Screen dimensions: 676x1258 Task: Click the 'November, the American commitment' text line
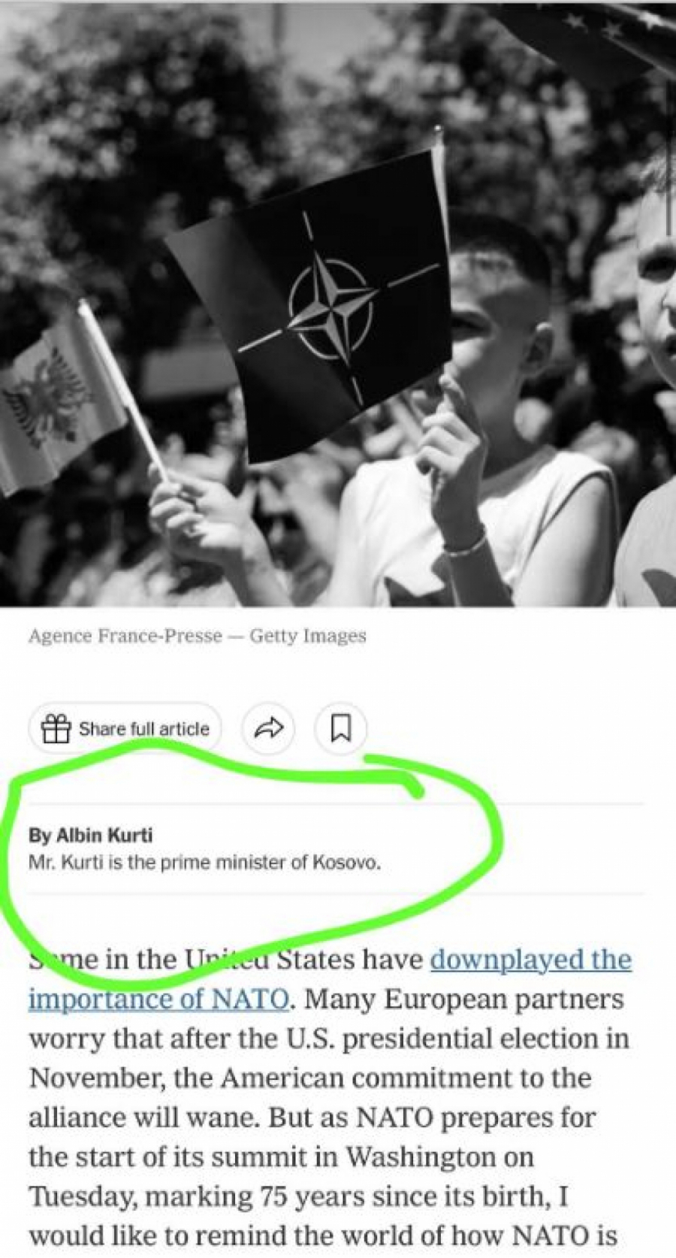pyautogui.click(x=310, y=1078)
